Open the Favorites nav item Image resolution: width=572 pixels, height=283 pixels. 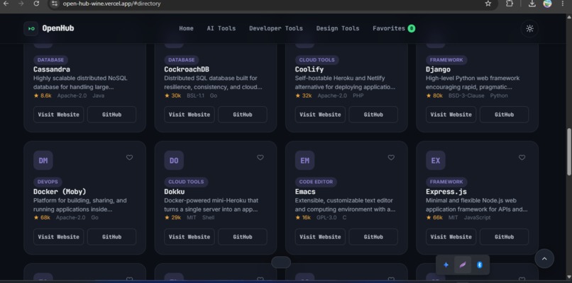pyautogui.click(x=394, y=28)
